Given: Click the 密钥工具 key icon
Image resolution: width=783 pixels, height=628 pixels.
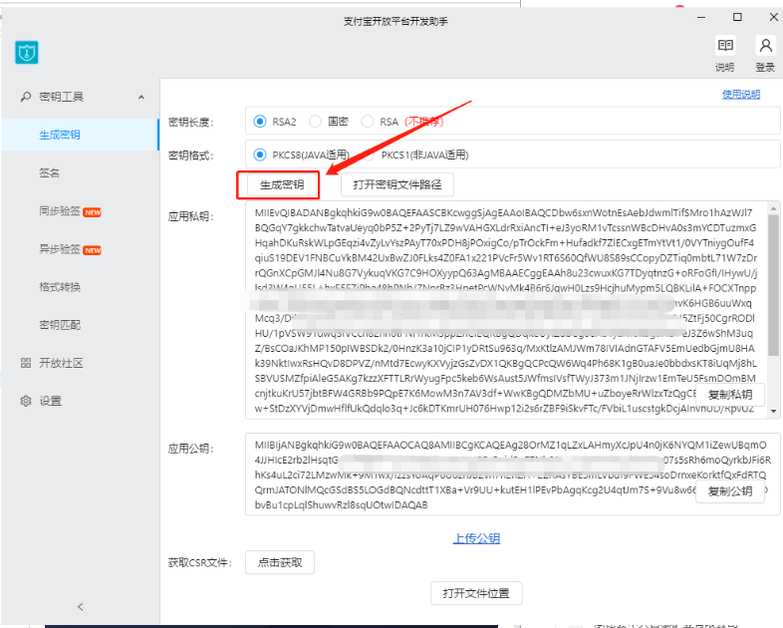Looking at the screenshot, I should coord(26,97).
